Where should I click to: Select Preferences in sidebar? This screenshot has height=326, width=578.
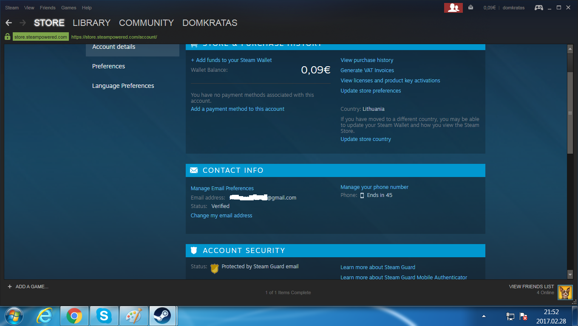coord(108,66)
